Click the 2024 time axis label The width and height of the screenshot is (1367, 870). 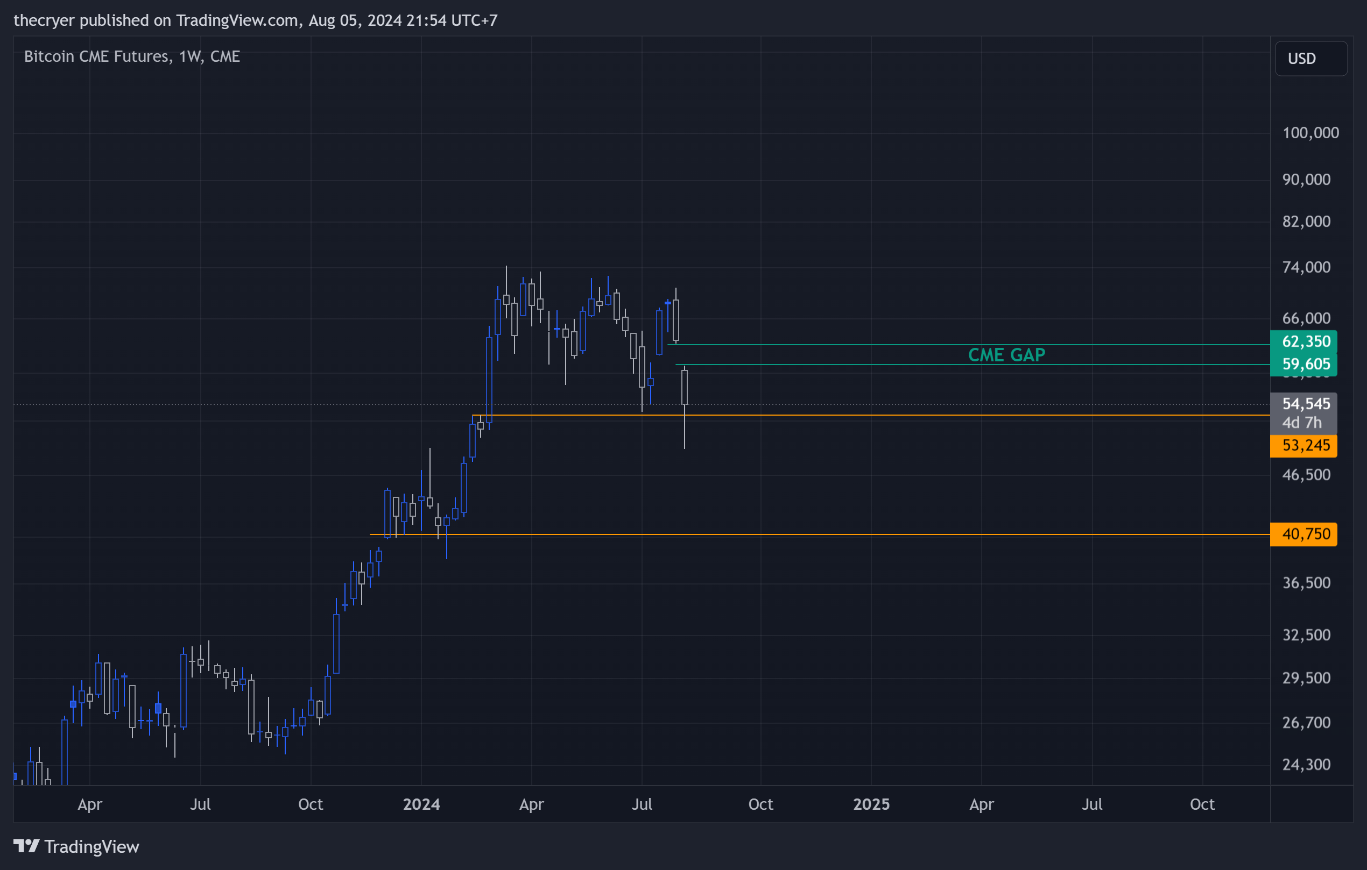[x=421, y=804]
